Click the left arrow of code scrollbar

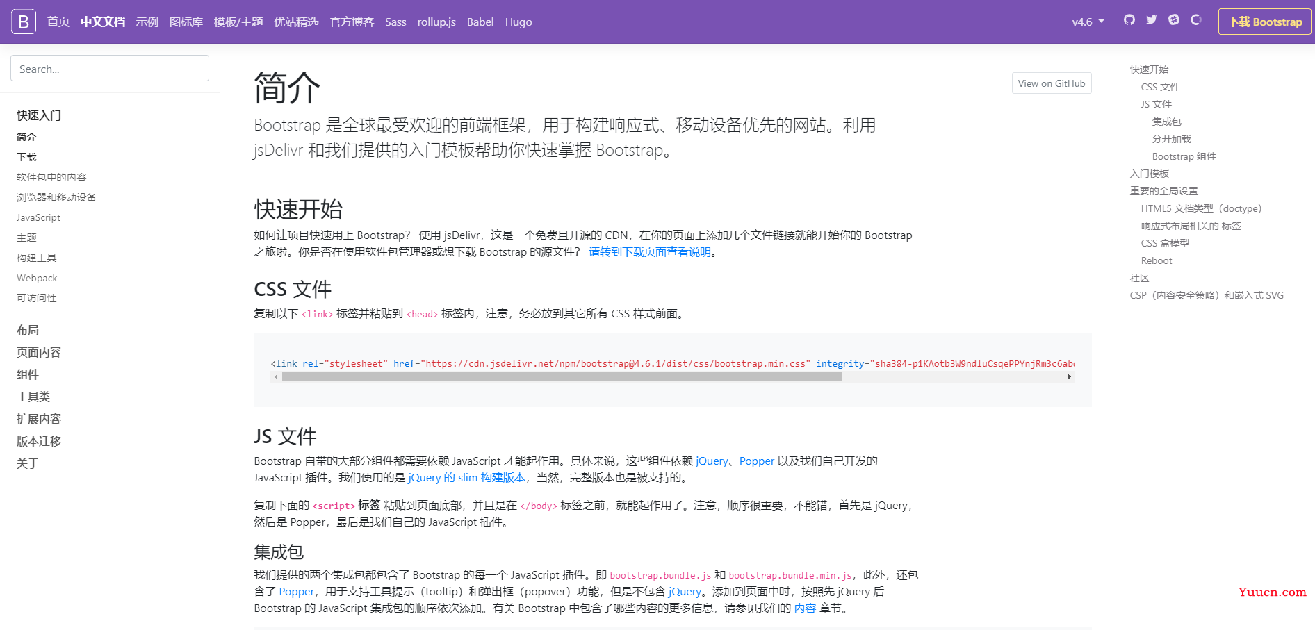(x=276, y=377)
